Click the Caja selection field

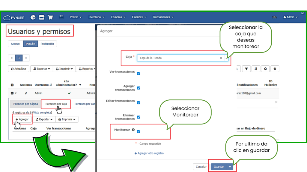179,58
